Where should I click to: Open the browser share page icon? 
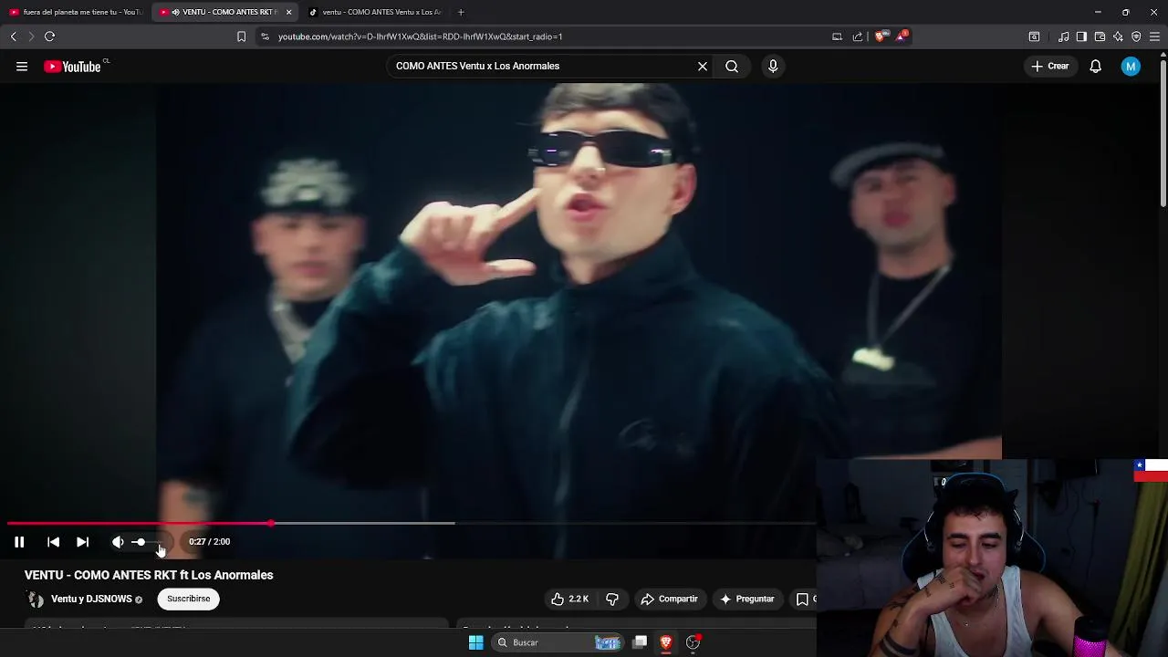(x=858, y=36)
